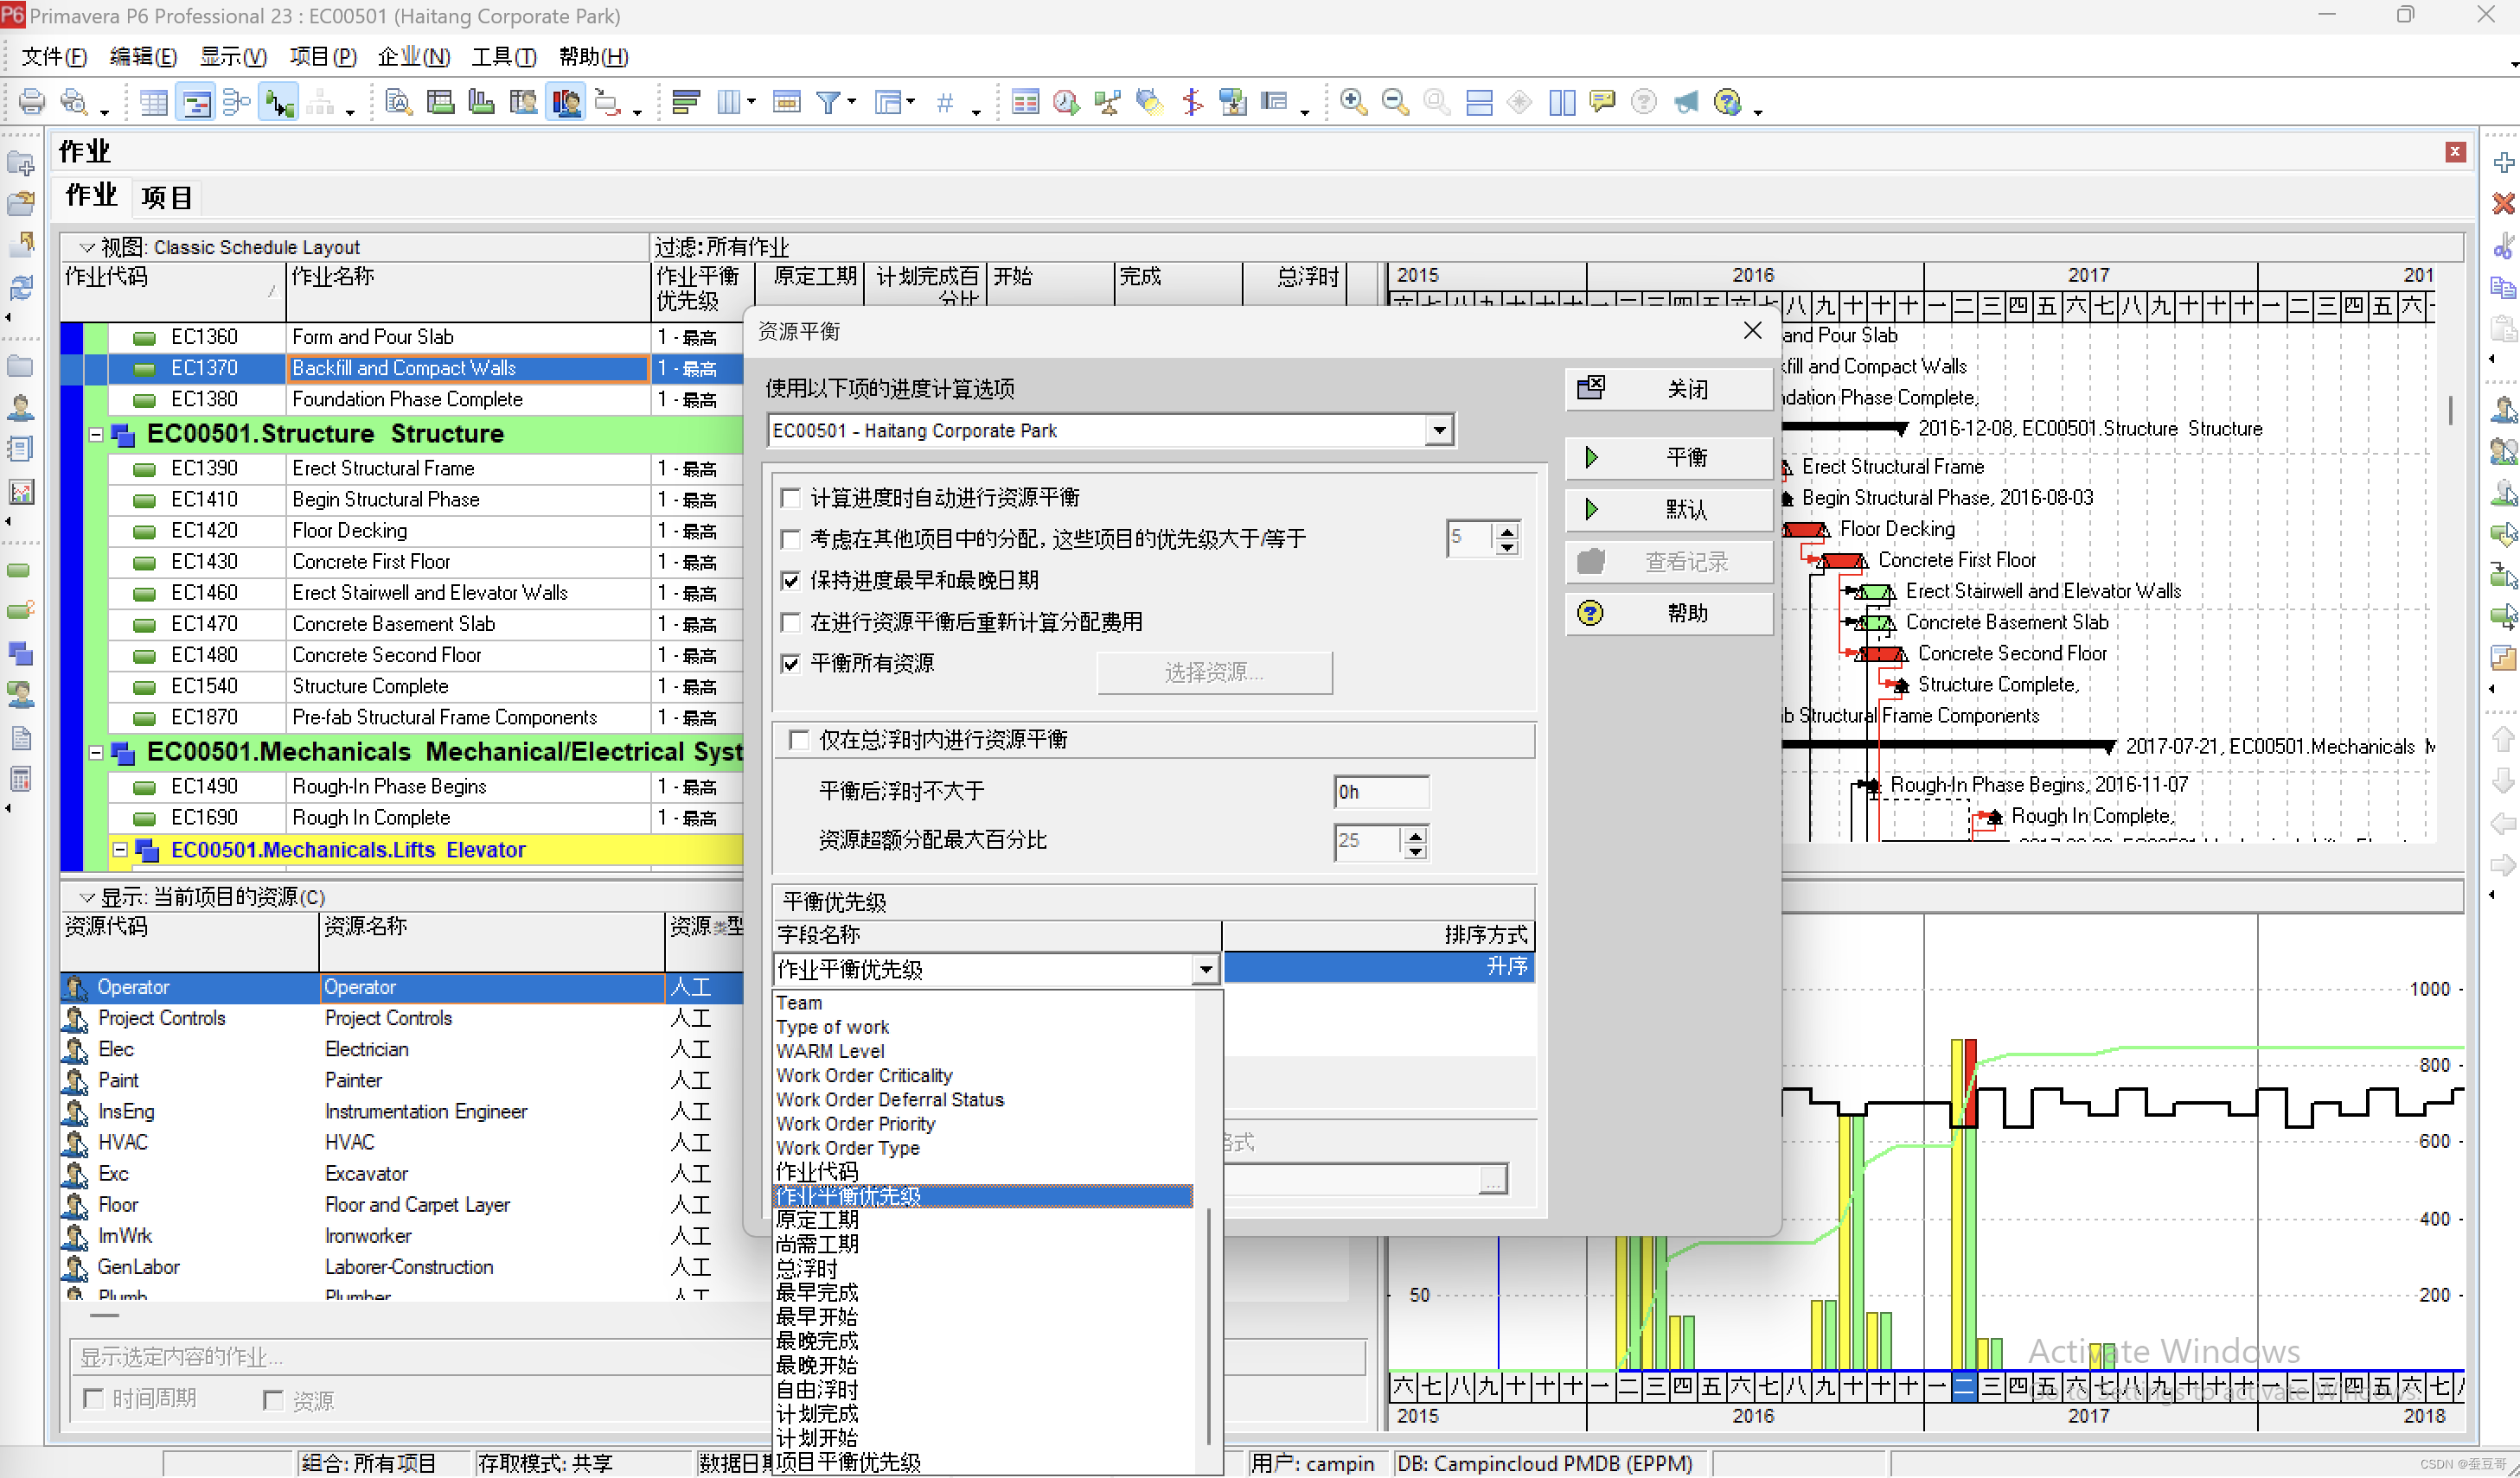Add a new activity using the right sidebar
This screenshot has height=1478, width=2520.
coord(2505,162)
